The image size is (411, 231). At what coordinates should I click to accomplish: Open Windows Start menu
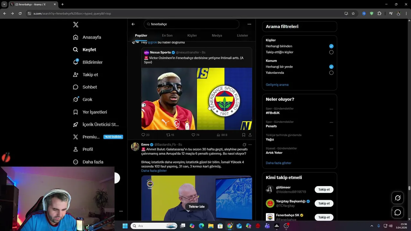pyautogui.click(x=125, y=226)
